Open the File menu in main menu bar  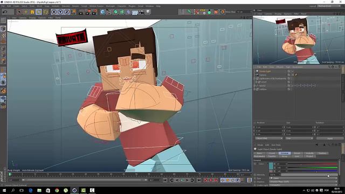[3, 6]
